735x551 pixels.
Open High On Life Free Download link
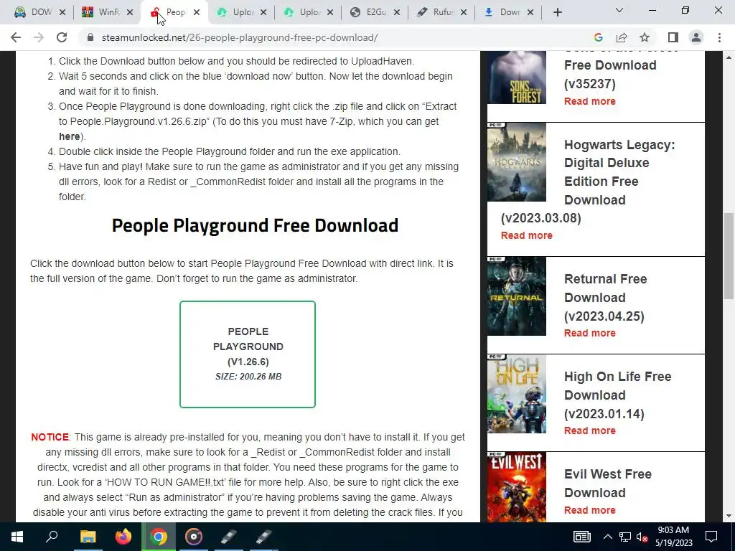pyautogui.click(x=618, y=395)
